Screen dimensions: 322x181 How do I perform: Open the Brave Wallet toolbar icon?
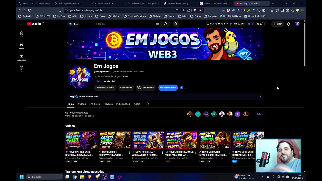coord(287,10)
